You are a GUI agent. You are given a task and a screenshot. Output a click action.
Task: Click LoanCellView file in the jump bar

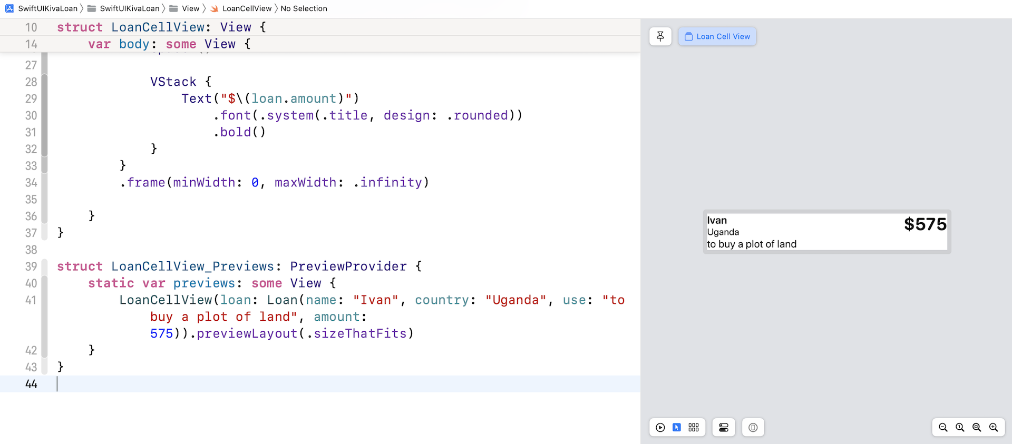click(x=246, y=8)
